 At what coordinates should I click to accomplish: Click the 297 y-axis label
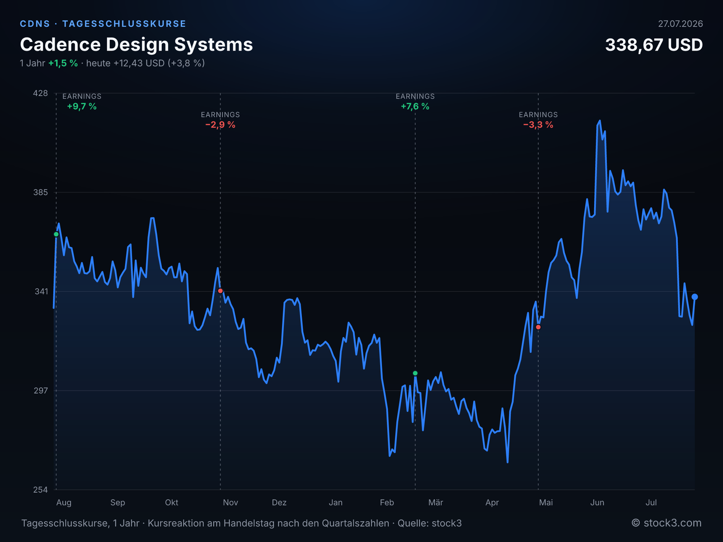40,391
